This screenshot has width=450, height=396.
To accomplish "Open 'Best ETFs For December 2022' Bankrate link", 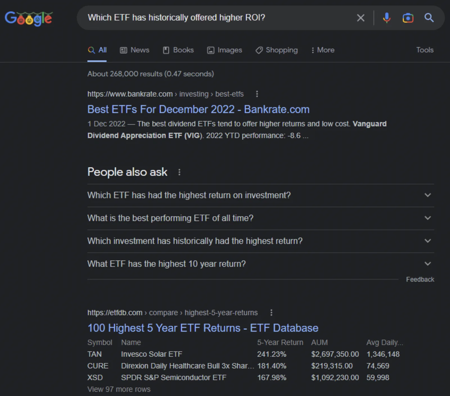I will pyautogui.click(x=198, y=109).
